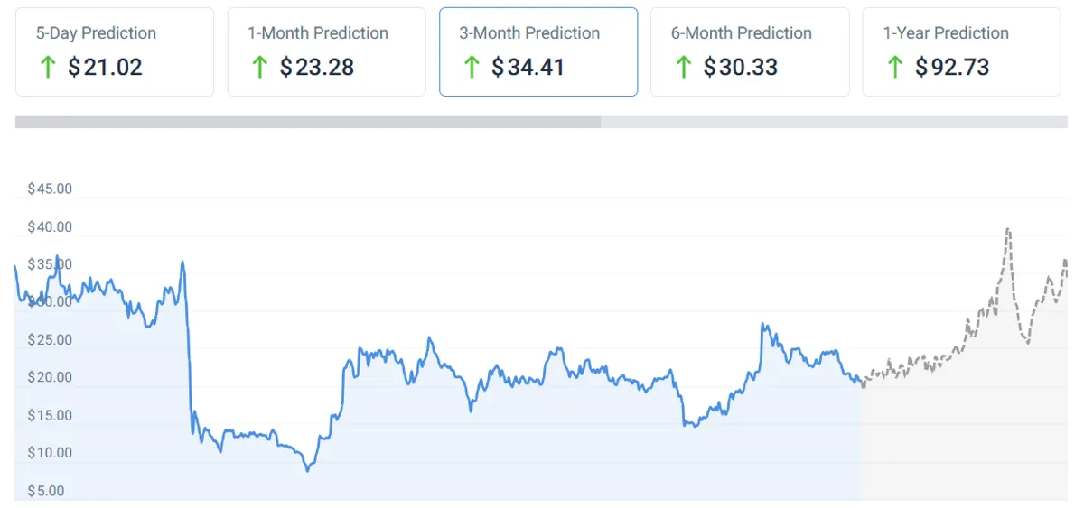Click the peak of the dashed forecast line

click(1007, 230)
